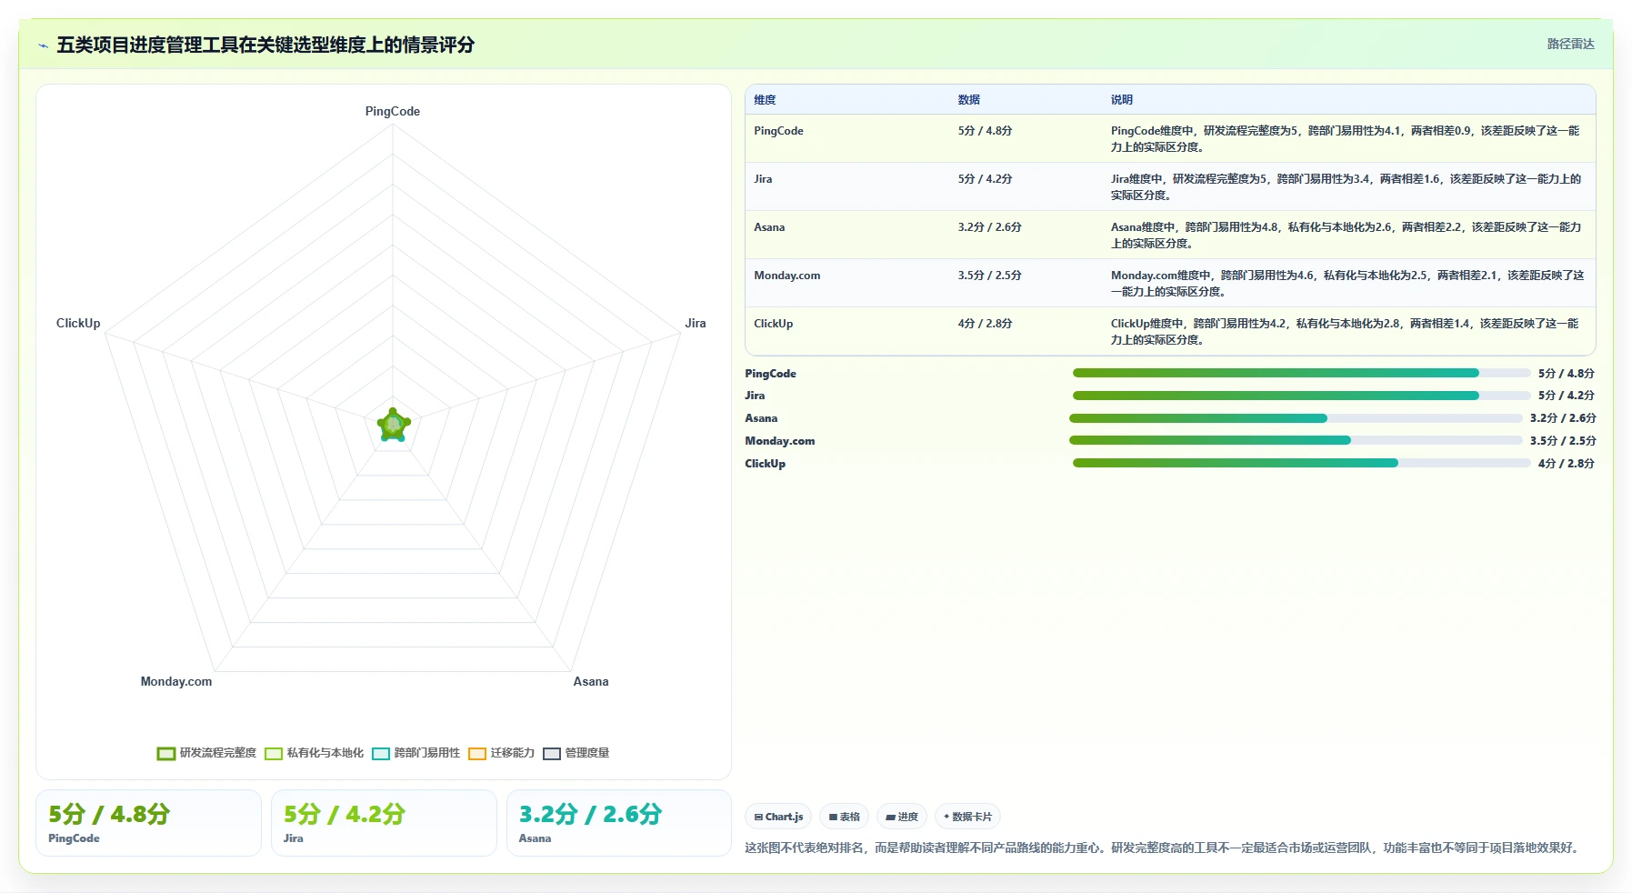Click the Chart.js chip
This screenshot has width=1632, height=893.
click(x=778, y=817)
